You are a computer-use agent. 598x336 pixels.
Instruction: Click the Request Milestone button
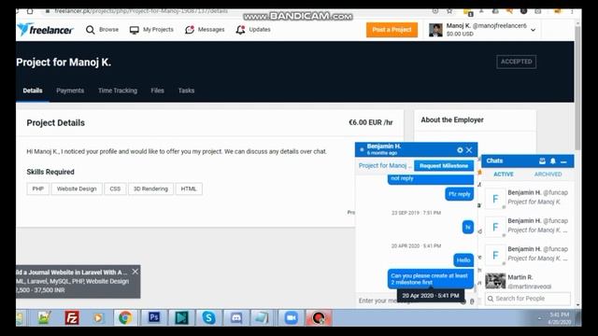point(444,166)
